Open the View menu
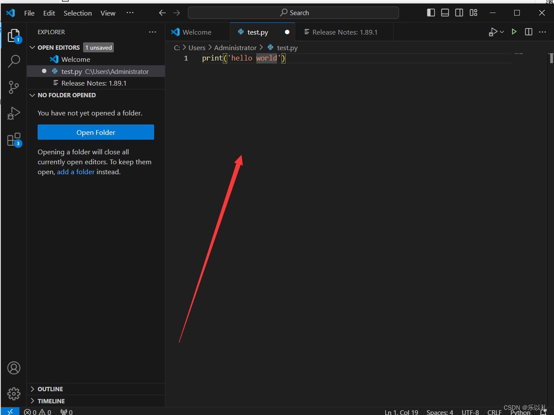554x415 pixels. (x=107, y=13)
